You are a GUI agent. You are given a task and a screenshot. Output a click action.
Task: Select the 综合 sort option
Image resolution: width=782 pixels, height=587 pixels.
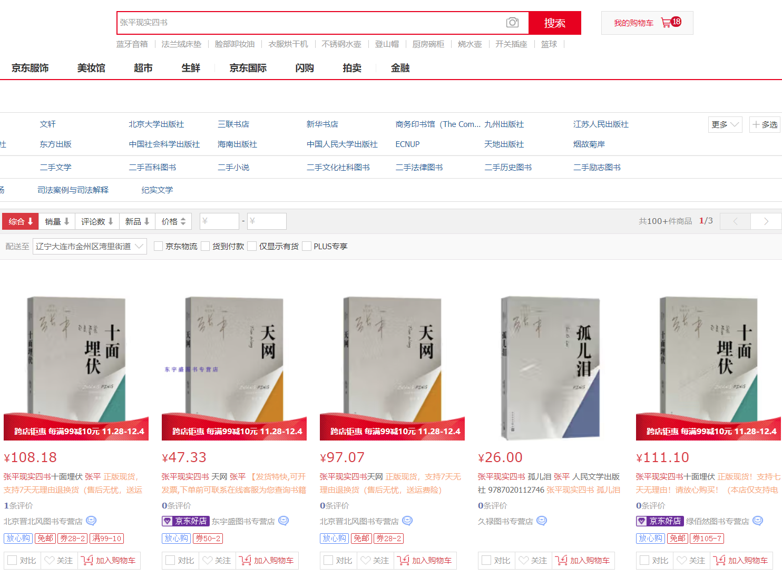click(x=21, y=221)
